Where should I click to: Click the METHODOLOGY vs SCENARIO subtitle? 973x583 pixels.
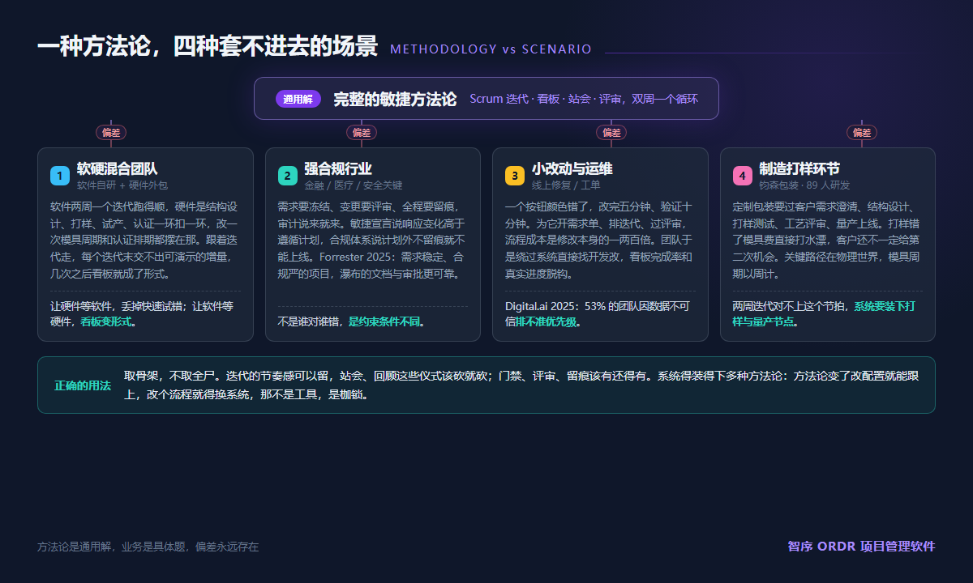click(491, 49)
